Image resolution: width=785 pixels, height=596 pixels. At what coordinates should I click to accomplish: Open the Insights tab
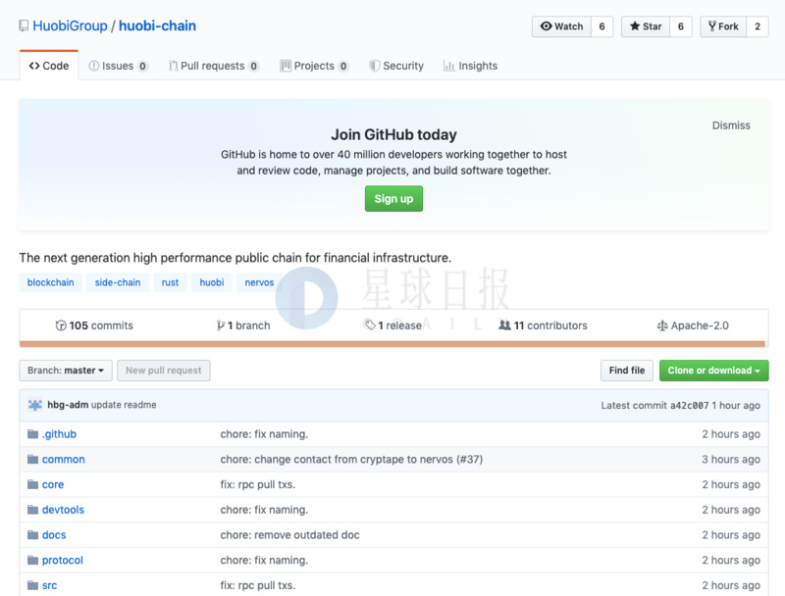(x=470, y=66)
